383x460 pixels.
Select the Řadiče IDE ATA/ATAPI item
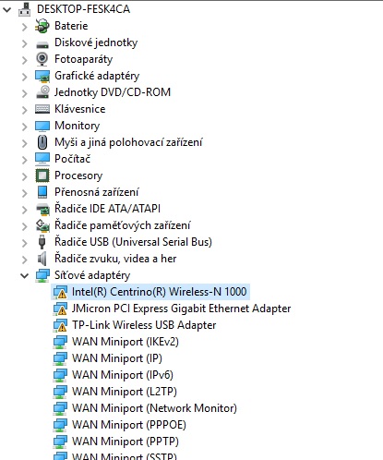coord(107,209)
